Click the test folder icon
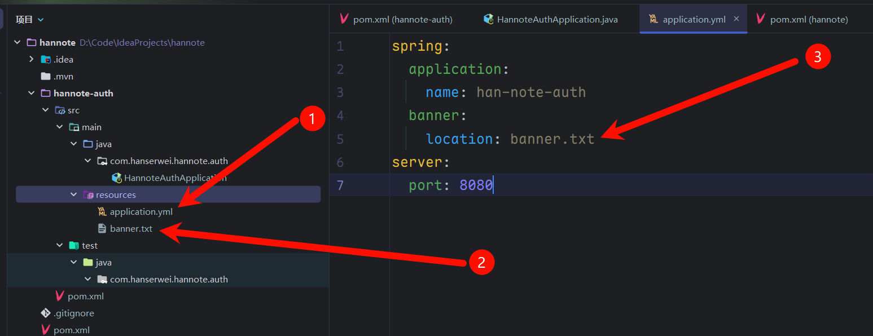 tap(74, 246)
